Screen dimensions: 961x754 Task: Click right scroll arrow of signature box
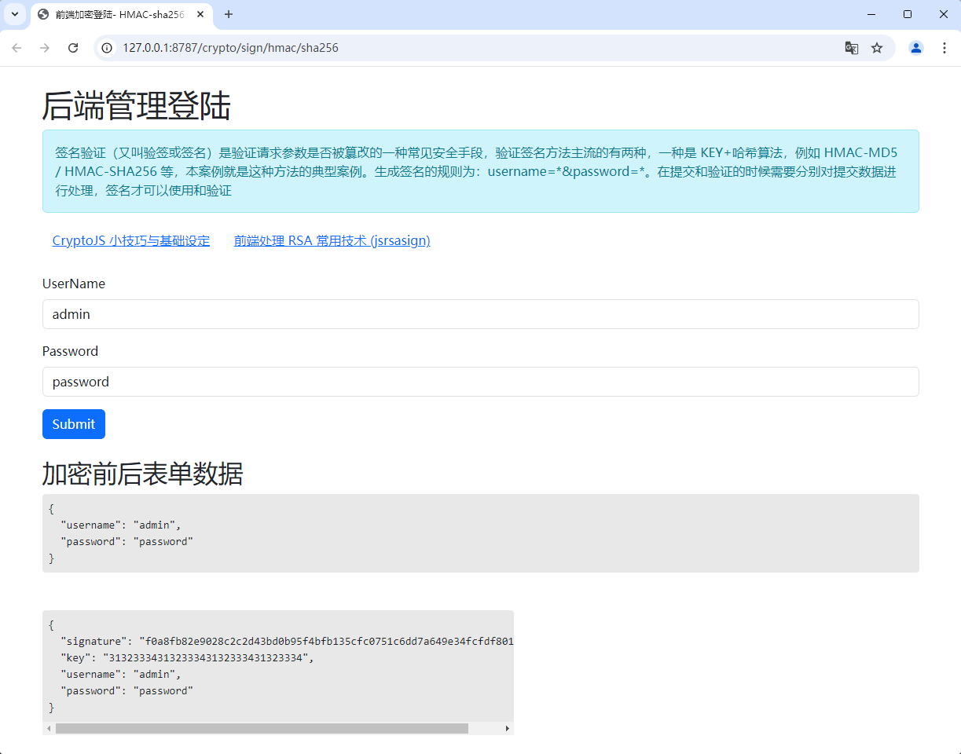pyautogui.click(x=507, y=729)
